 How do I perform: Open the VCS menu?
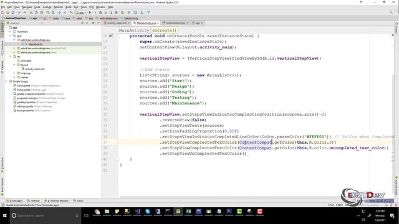click(x=92, y=7)
